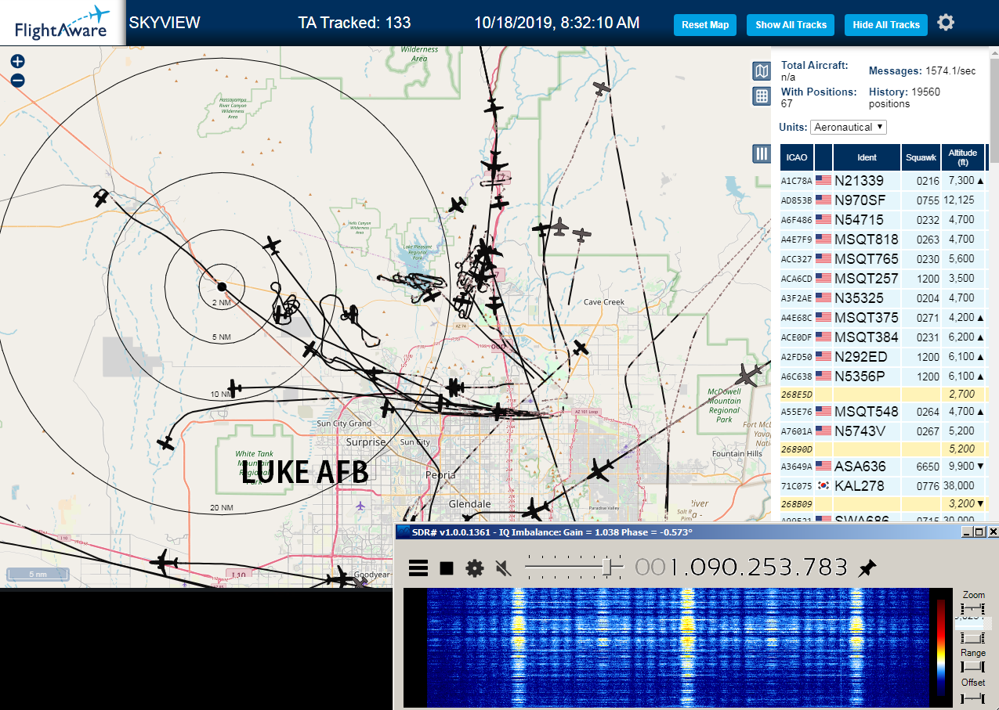
Task: Adjust the SDR# Zoom slider
Action: click(x=972, y=609)
